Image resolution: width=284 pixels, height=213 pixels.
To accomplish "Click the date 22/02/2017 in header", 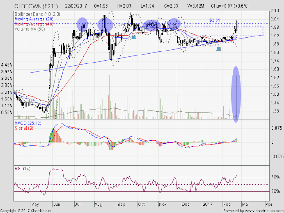I will pyautogui.click(x=76, y=6).
